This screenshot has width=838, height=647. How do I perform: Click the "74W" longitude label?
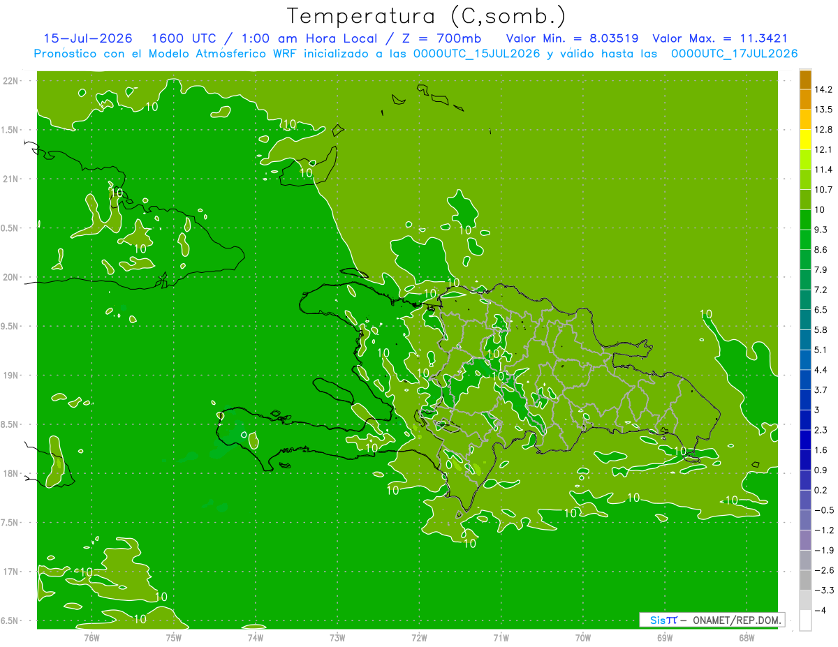click(256, 637)
